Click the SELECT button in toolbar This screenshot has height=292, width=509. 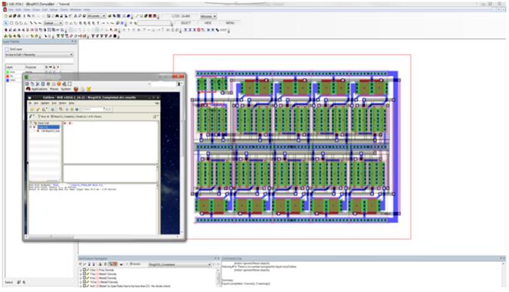186,23
